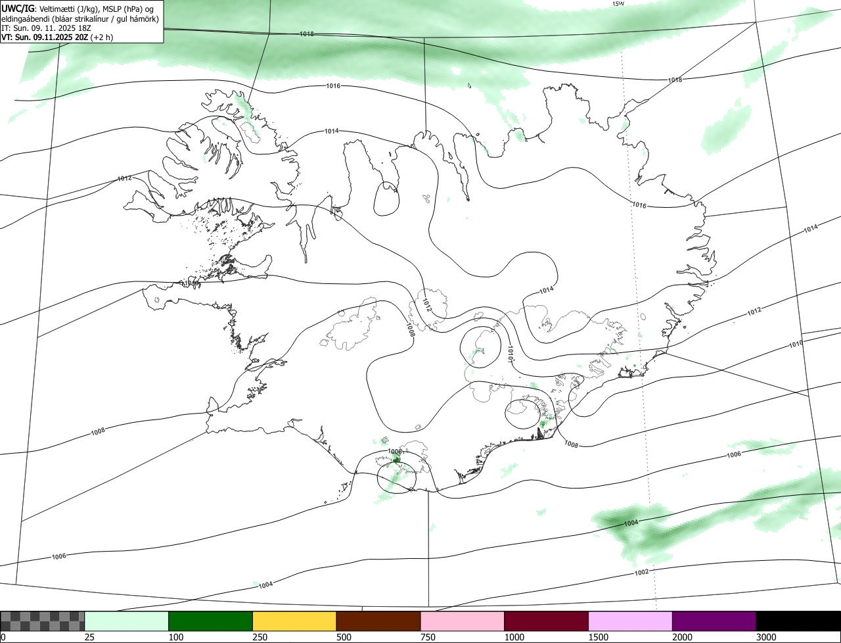The image size is (841, 643).
Task: Click the legend value "2000"
Action: click(x=683, y=637)
